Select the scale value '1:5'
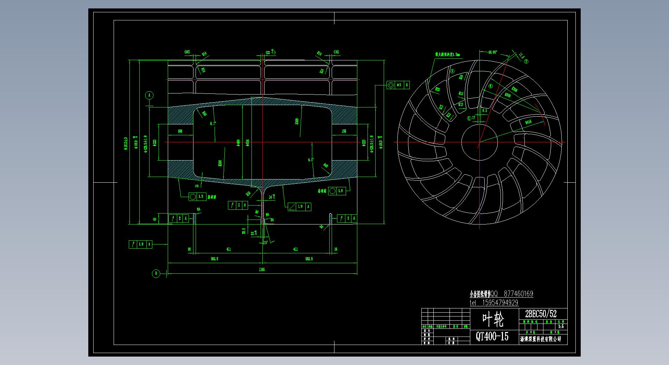This screenshot has width=669, height=365. (561, 326)
